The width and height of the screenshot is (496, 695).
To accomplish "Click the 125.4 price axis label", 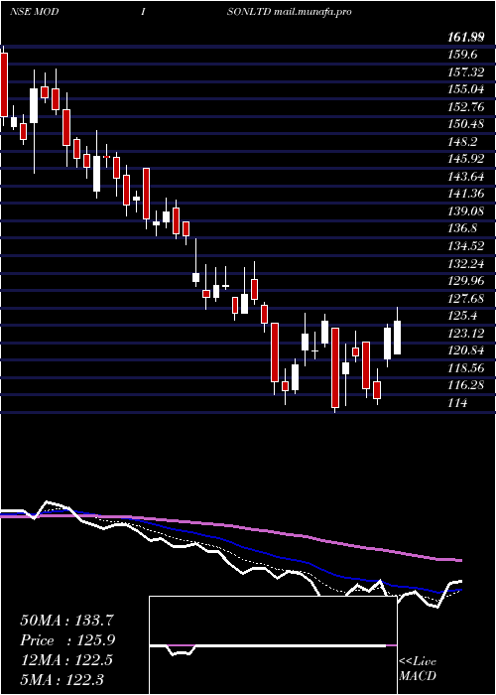I will (x=461, y=316).
